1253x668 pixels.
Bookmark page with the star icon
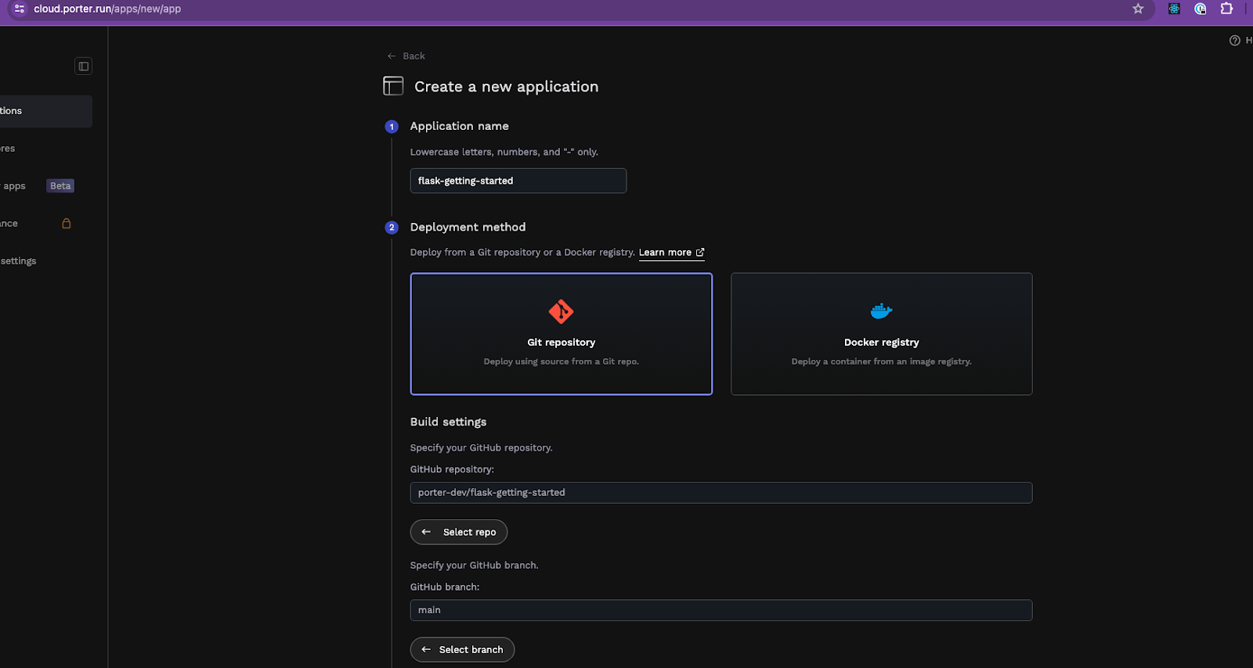point(1138,9)
